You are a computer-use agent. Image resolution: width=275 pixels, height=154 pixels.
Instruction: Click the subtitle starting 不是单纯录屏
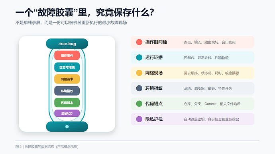pos(71,23)
